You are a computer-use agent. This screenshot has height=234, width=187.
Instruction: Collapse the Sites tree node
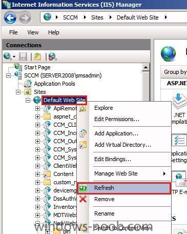[x=18, y=92]
